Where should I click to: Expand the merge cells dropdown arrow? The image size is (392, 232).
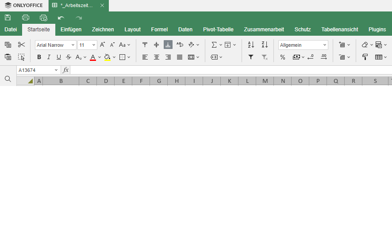click(198, 57)
